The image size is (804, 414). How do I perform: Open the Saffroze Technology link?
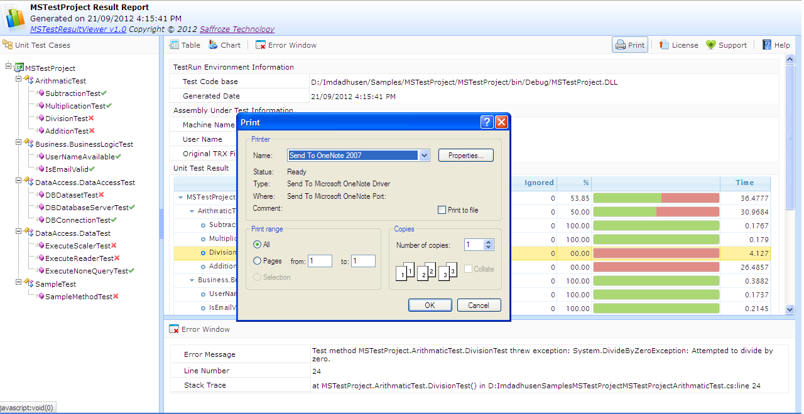237,29
